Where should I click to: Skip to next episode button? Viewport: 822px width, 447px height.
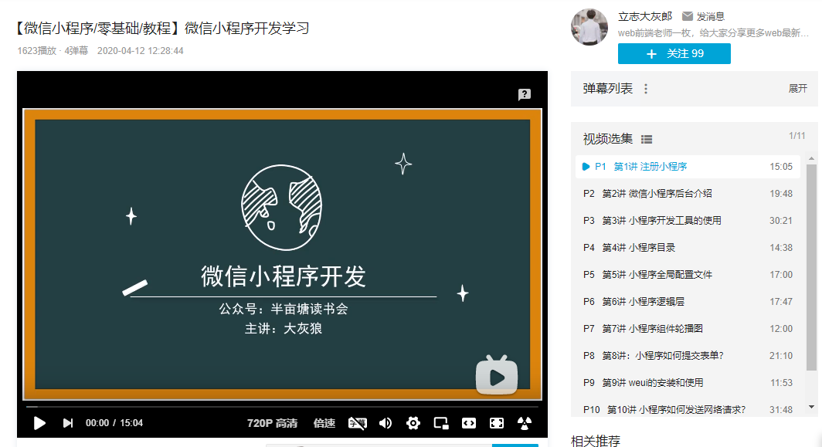pos(68,423)
